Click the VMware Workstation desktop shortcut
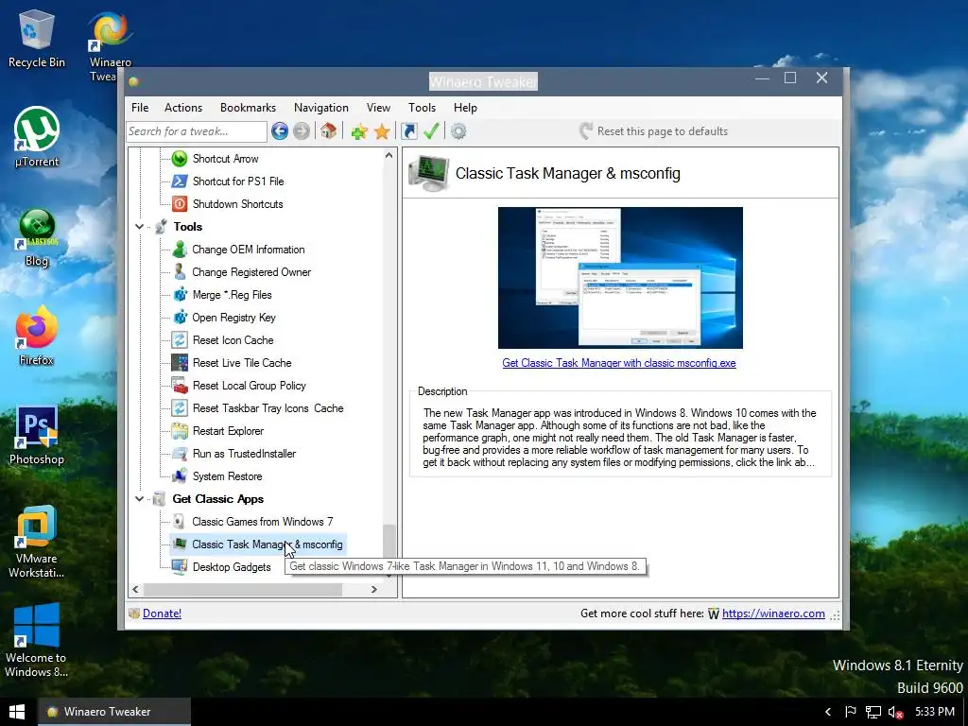This screenshot has height=726, width=968. [37, 542]
